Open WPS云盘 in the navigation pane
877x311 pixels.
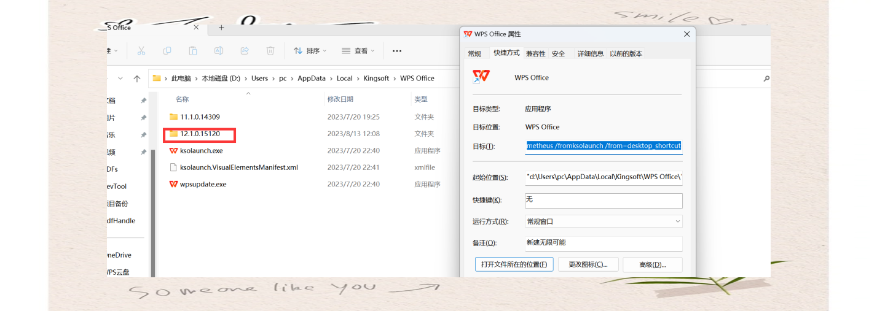click(x=118, y=272)
